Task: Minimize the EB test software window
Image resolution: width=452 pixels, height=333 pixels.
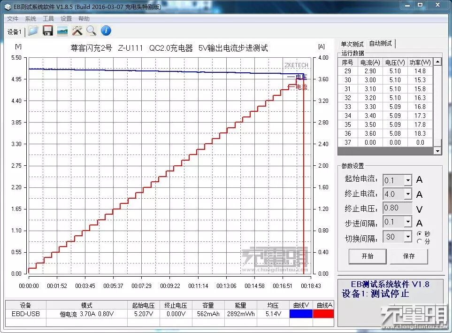Action: pos(407,5)
